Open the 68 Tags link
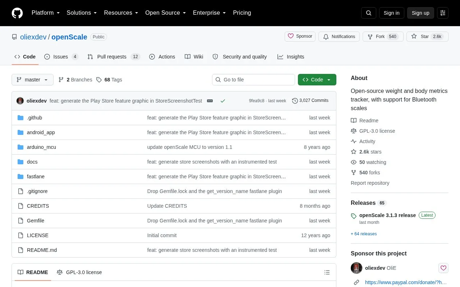The height and width of the screenshot is (287, 460). [x=109, y=80]
